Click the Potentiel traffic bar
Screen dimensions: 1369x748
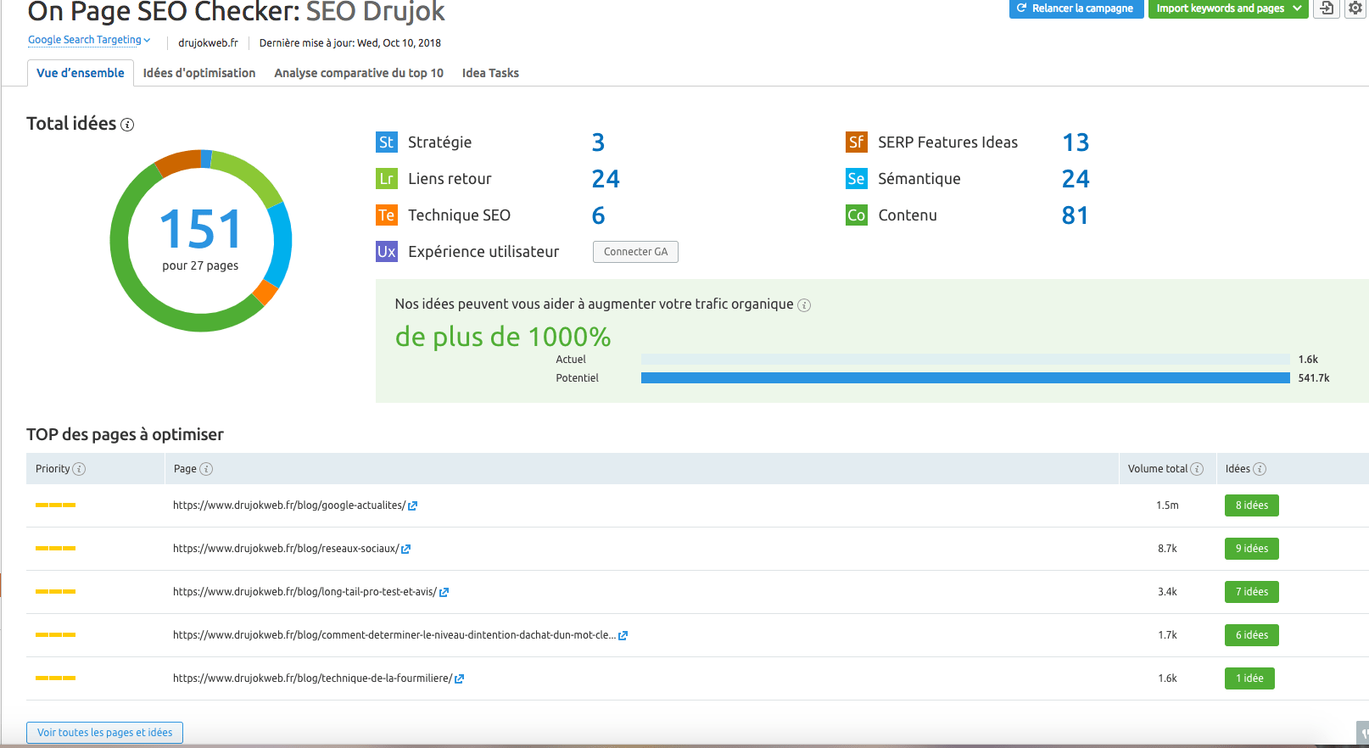[965, 378]
